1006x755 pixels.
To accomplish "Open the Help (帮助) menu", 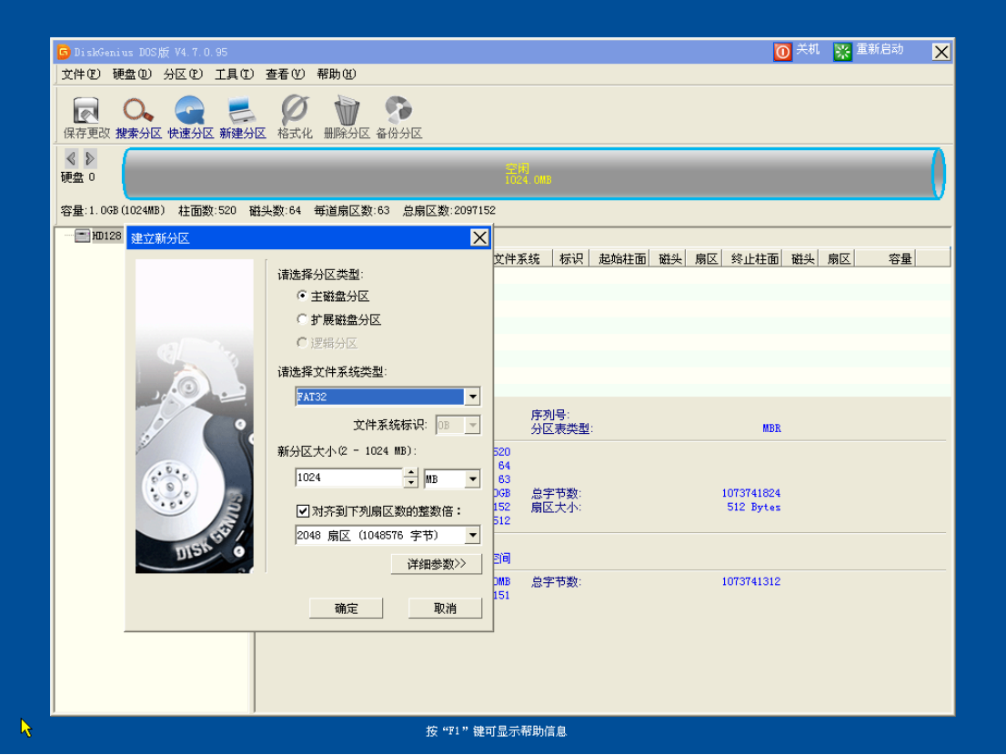I will pos(337,75).
